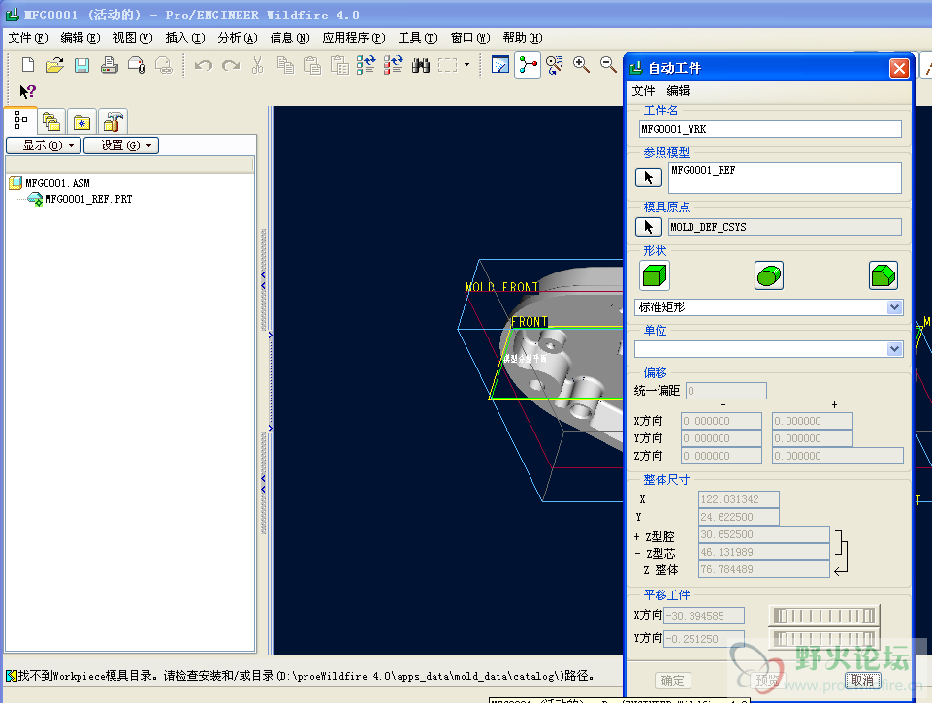
Task: Click the Undo arrow icon
Action: coord(204,65)
